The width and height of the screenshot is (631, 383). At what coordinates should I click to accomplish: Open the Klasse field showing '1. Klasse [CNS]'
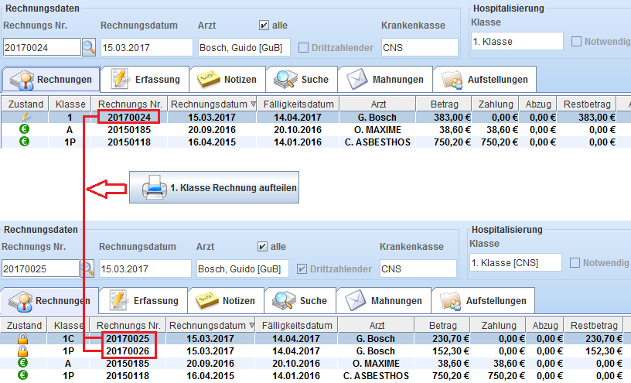click(x=515, y=263)
